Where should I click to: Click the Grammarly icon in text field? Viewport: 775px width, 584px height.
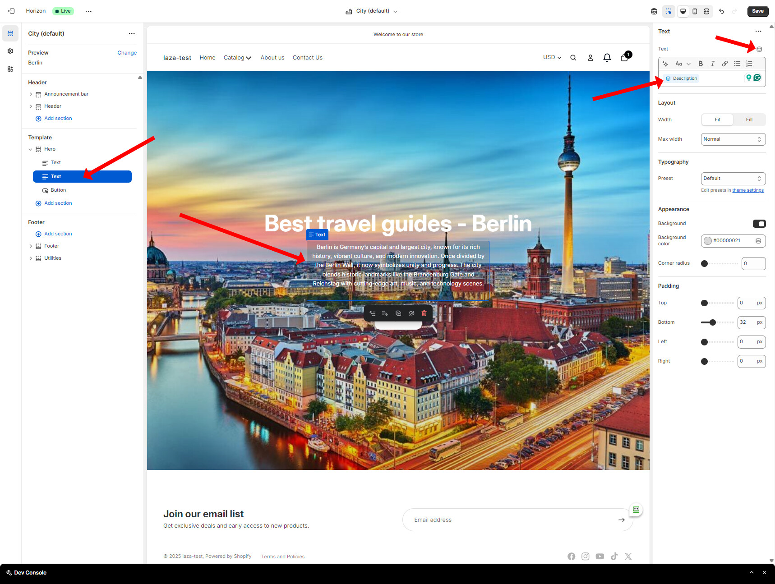(x=757, y=78)
